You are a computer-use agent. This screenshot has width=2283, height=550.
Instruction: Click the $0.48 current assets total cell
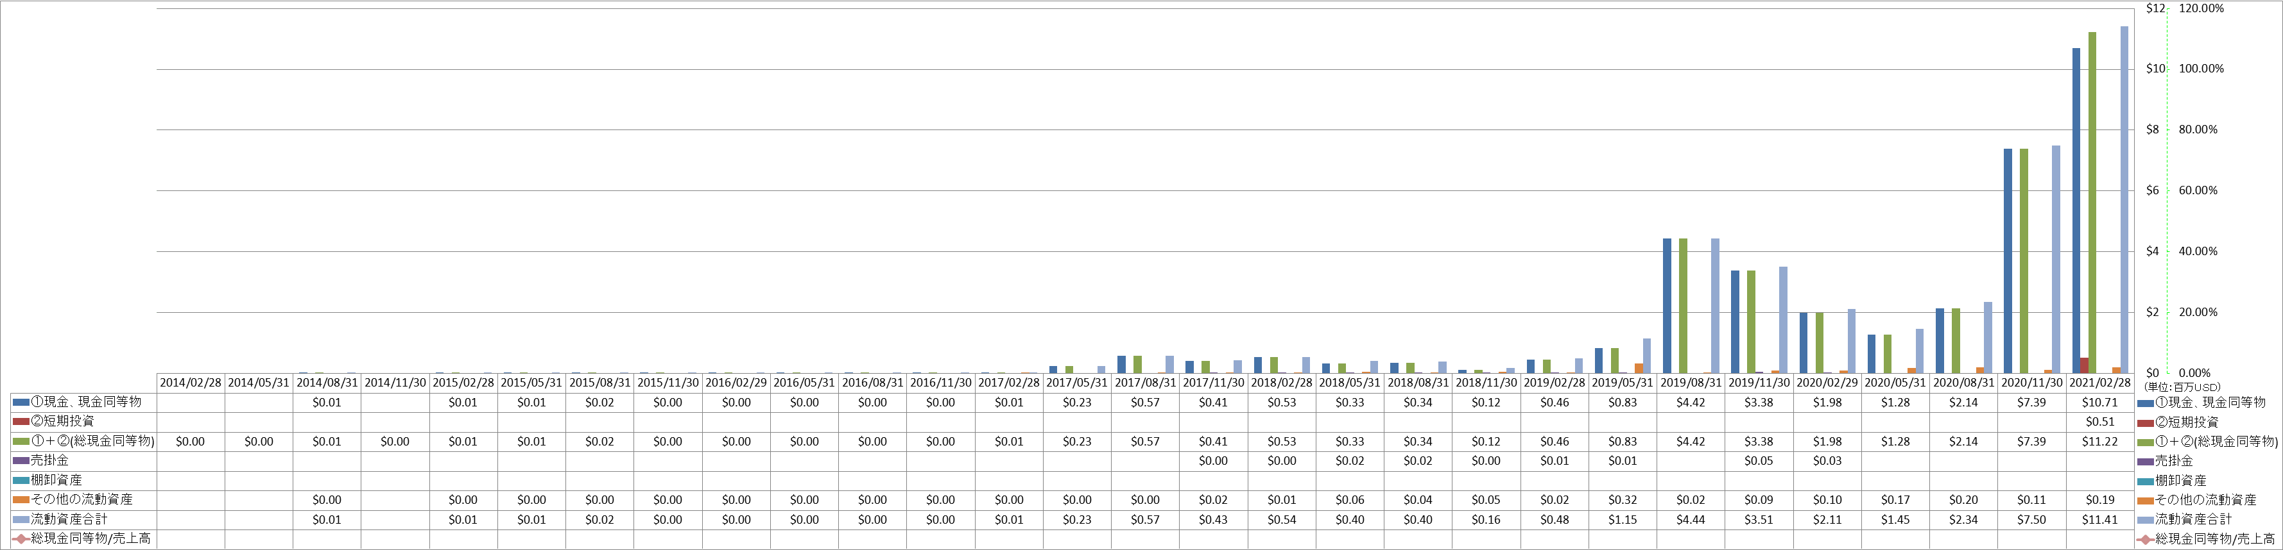[1555, 519]
